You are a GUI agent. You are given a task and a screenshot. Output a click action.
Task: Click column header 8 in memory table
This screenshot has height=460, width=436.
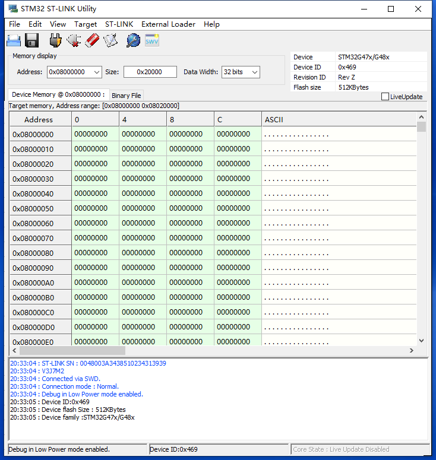click(190, 120)
